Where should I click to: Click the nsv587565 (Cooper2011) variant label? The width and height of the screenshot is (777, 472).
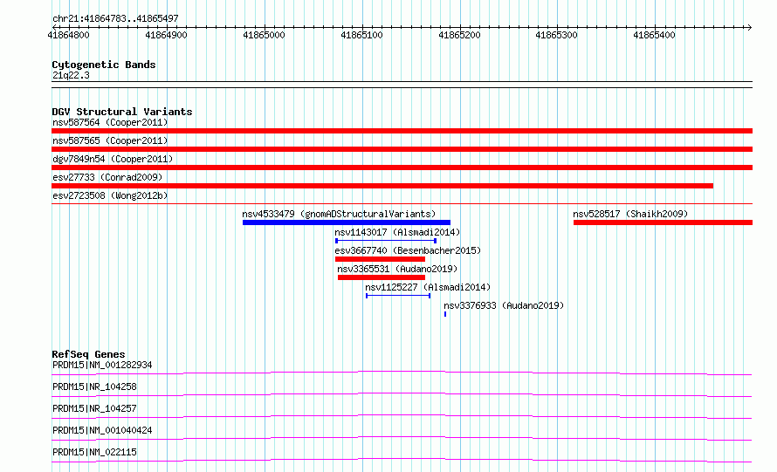coord(110,140)
